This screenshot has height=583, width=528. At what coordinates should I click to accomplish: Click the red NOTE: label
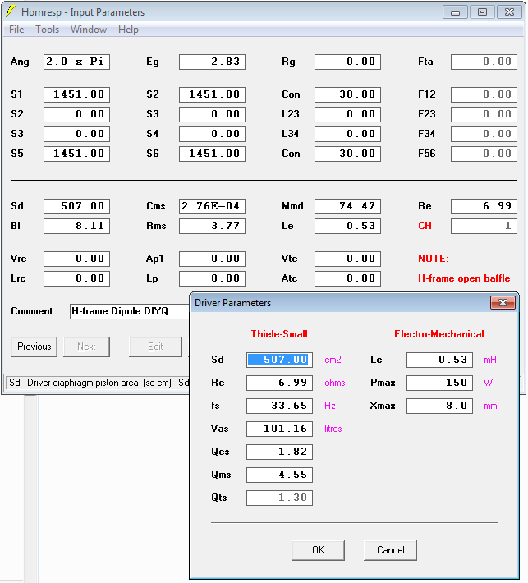434,259
